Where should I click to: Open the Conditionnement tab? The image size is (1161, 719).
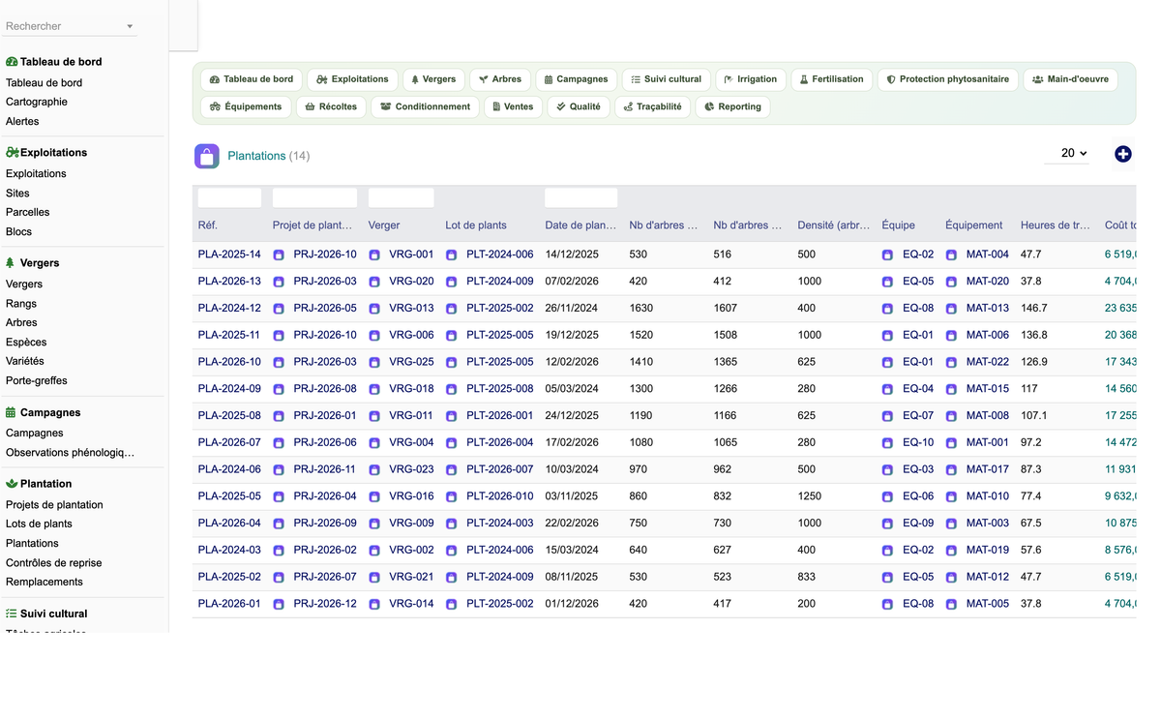(425, 106)
